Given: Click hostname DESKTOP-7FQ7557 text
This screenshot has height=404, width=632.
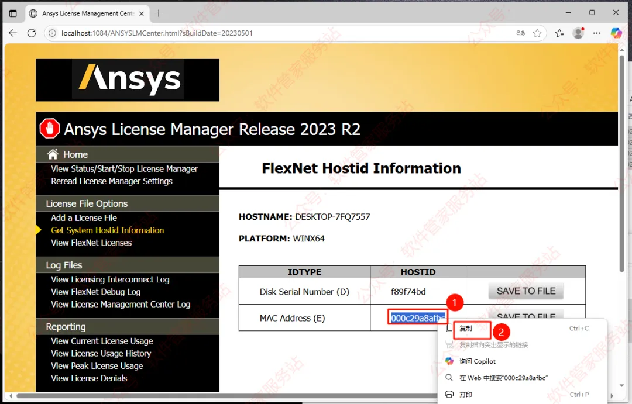Looking at the screenshot, I should [332, 217].
